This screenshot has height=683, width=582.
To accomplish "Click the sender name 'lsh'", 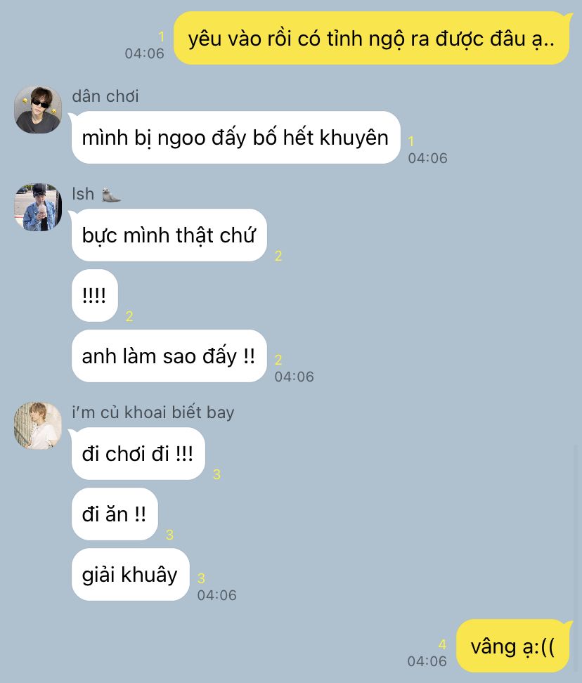I will coord(83,194).
